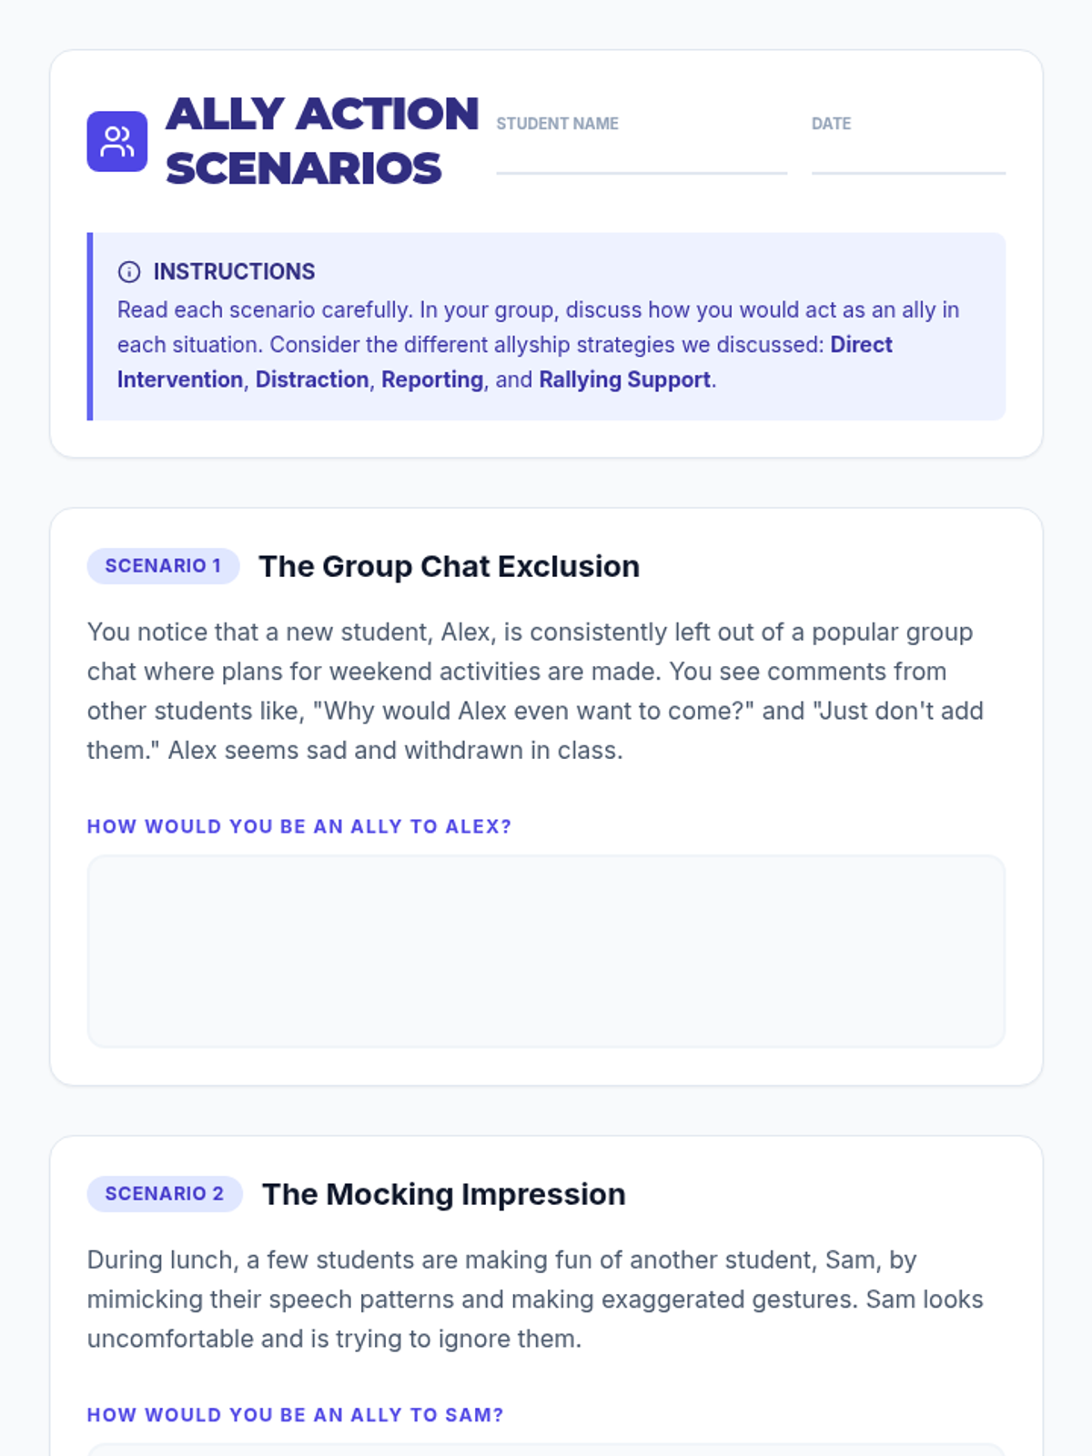Select the Scenario 2 badge

tap(165, 1194)
